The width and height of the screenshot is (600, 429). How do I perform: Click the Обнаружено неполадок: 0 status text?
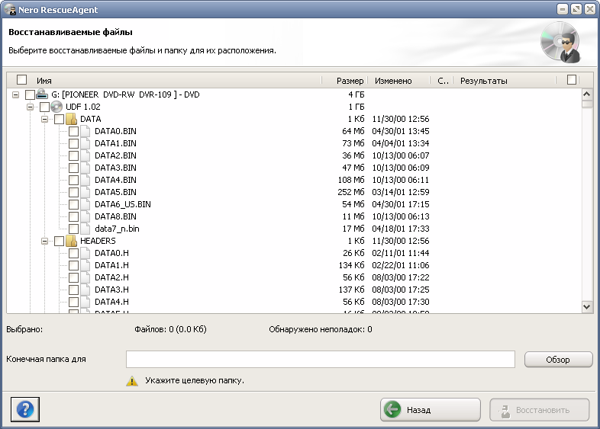click(x=321, y=329)
